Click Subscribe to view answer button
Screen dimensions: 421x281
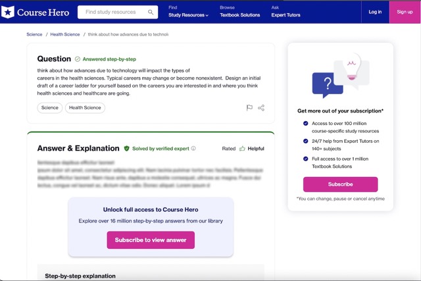[151, 240]
